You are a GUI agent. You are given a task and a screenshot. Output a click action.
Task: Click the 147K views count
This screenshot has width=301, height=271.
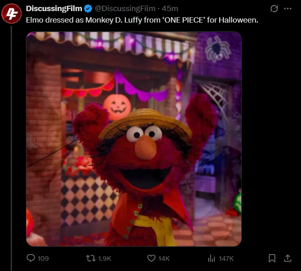pyautogui.click(x=226, y=259)
